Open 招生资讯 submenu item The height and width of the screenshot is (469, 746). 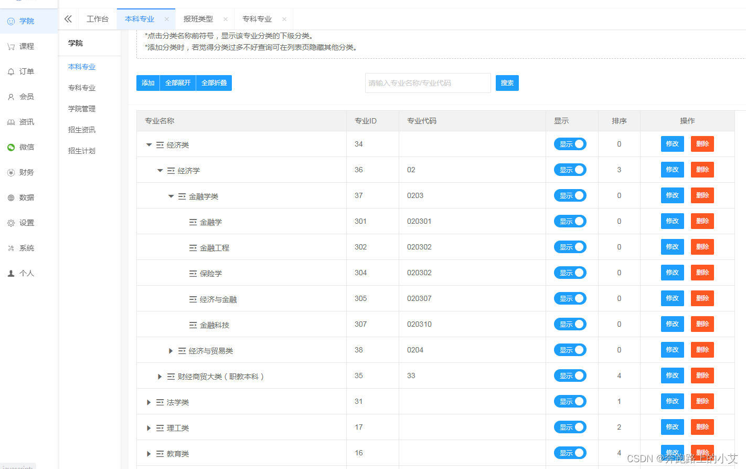click(x=82, y=130)
